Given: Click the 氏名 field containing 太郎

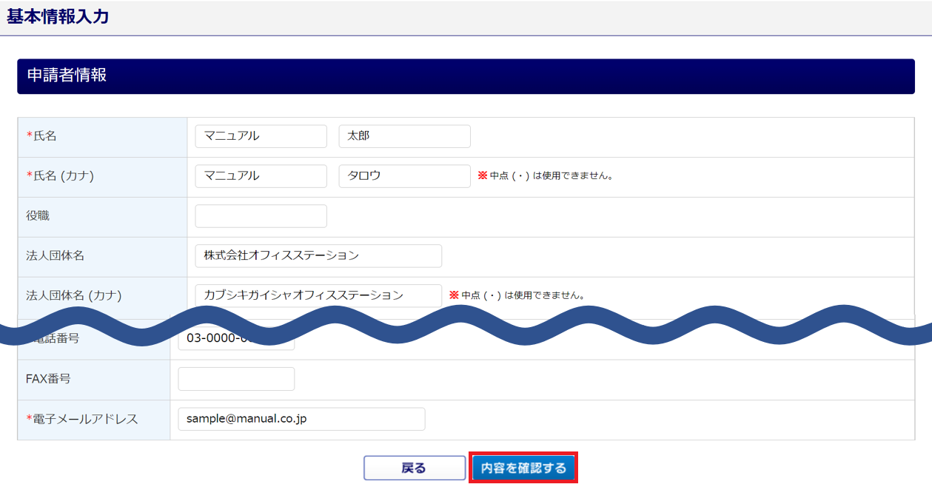Looking at the screenshot, I should pos(404,136).
